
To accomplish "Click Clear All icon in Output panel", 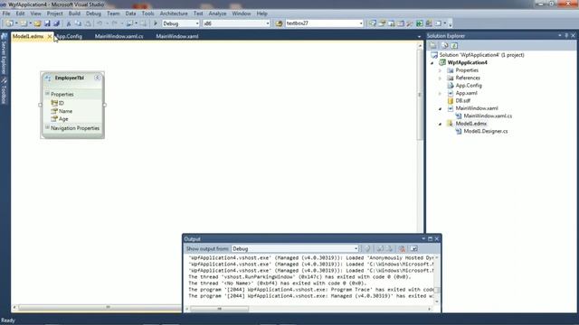I will point(402,249).
